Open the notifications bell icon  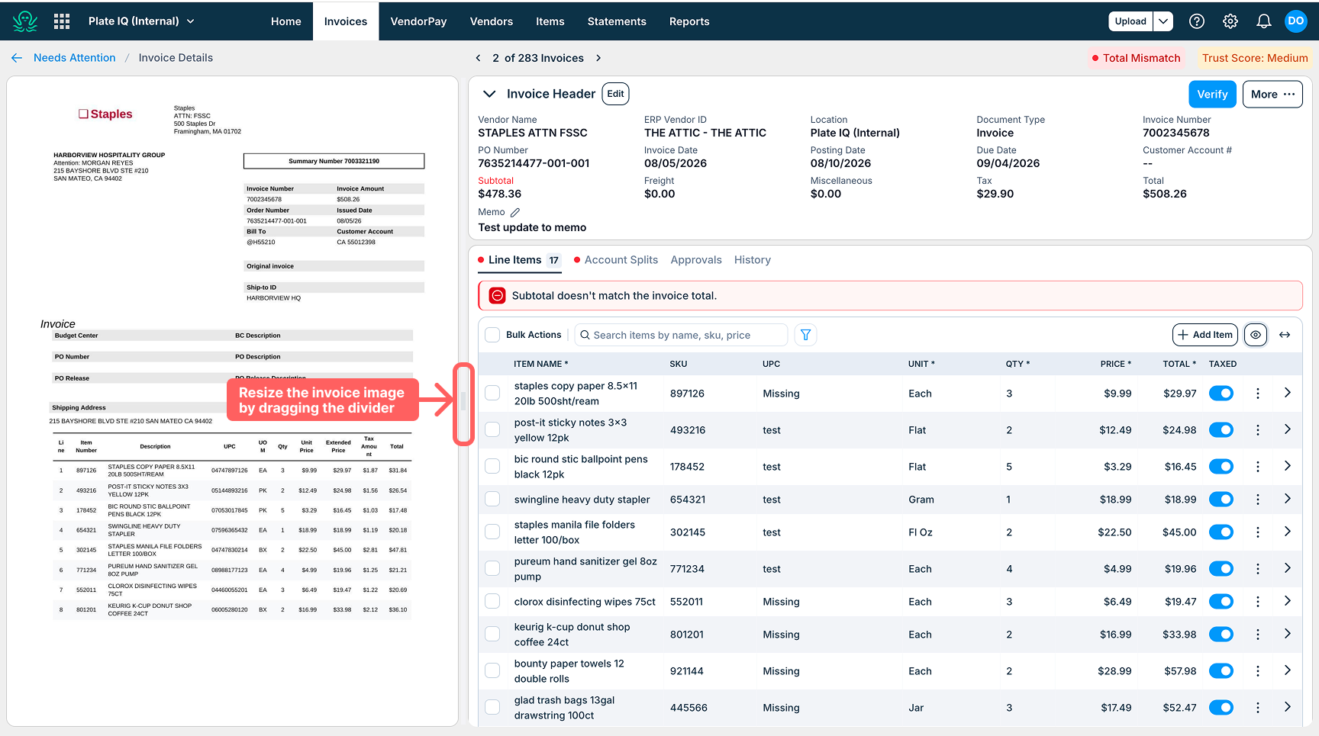click(x=1264, y=21)
